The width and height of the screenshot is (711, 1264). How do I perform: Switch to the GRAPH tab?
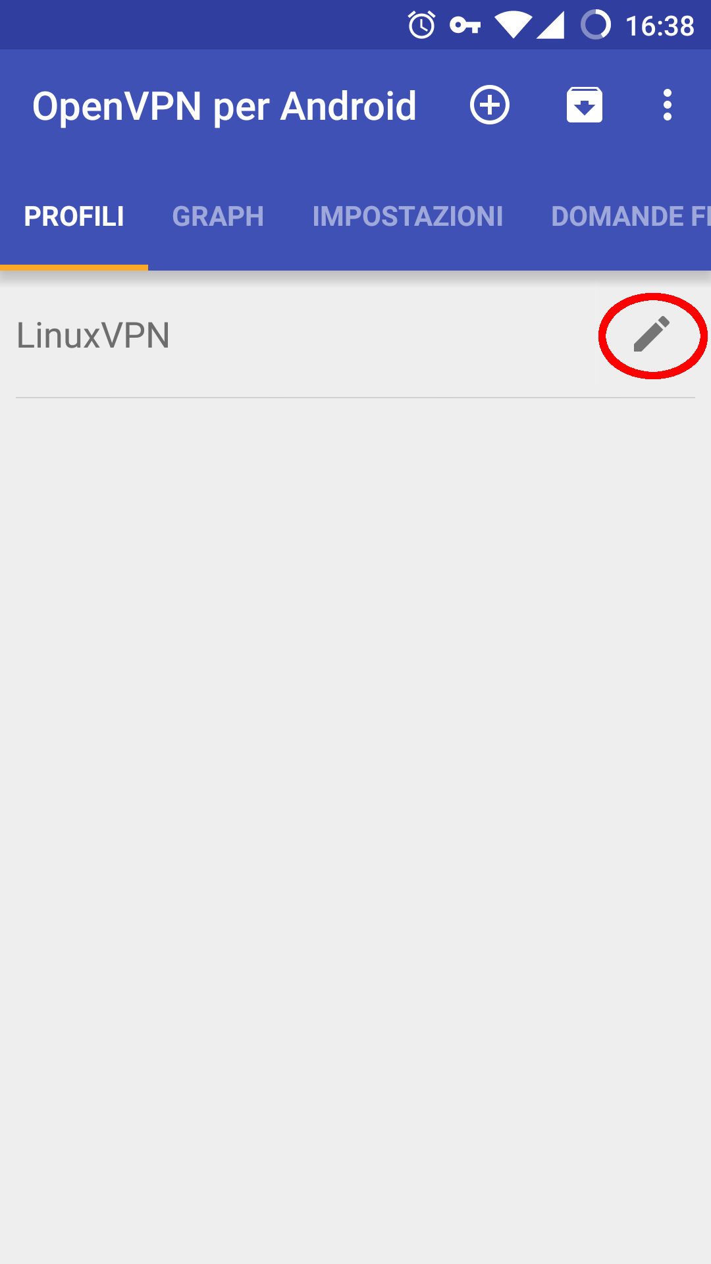click(218, 217)
